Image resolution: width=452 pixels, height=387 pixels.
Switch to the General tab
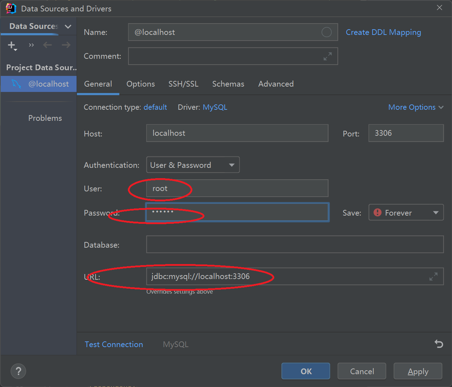pos(98,84)
